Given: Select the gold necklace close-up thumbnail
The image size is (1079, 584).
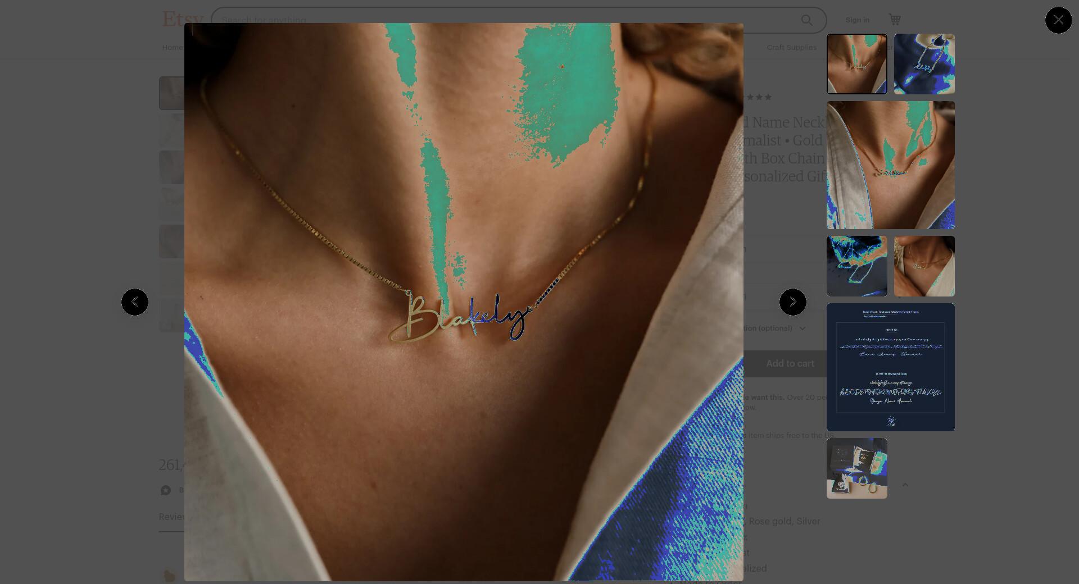Looking at the screenshot, I should tap(924, 266).
